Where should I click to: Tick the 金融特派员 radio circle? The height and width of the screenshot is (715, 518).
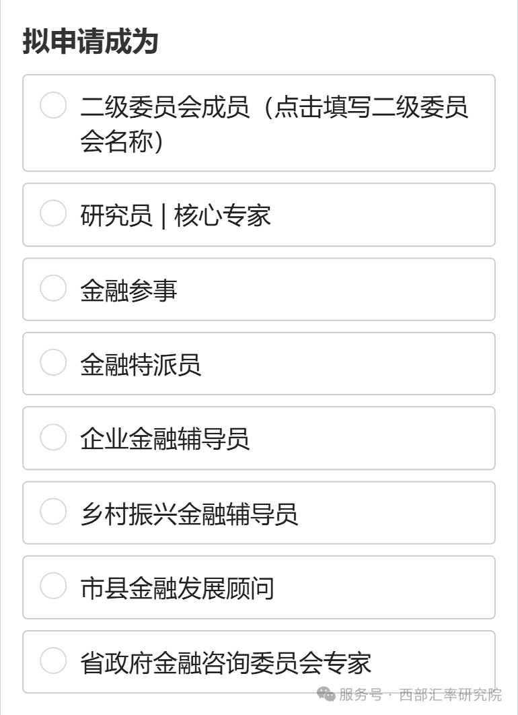(x=53, y=364)
